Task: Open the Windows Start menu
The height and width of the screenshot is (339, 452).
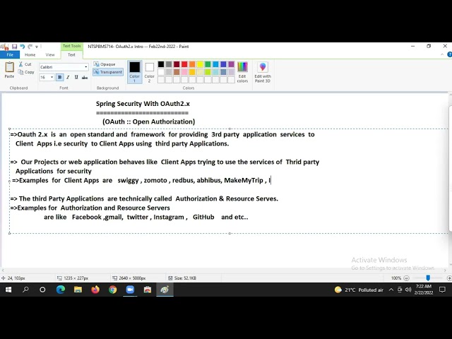Action: pyautogui.click(x=8, y=290)
